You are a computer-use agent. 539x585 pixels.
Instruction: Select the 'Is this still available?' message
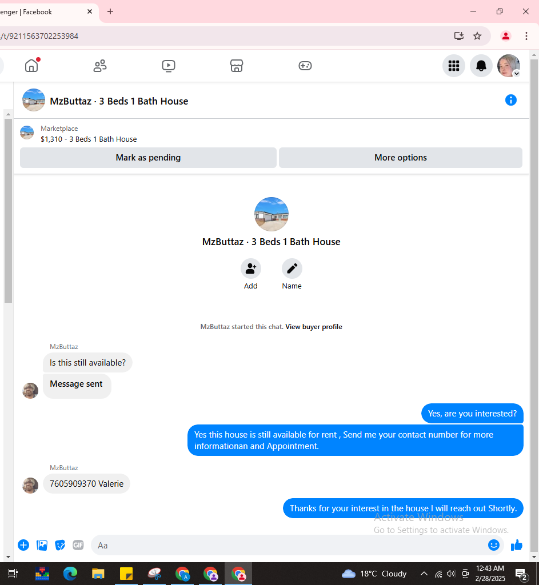87,363
